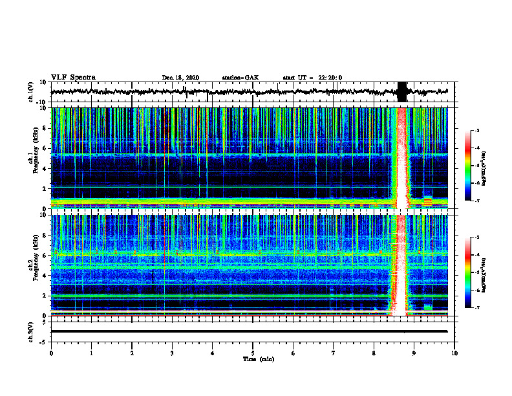Click the "-3" label atop ch.1 color bar
The height and width of the screenshot is (396, 512).
(x=476, y=130)
